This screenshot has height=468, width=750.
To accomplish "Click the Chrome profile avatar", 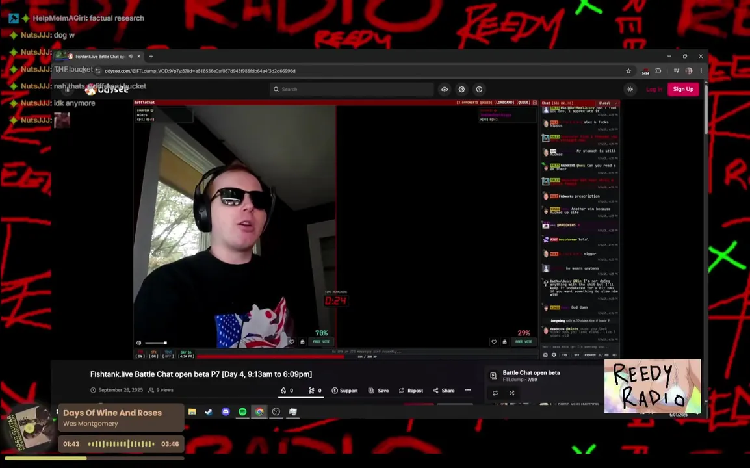I will tap(689, 71).
